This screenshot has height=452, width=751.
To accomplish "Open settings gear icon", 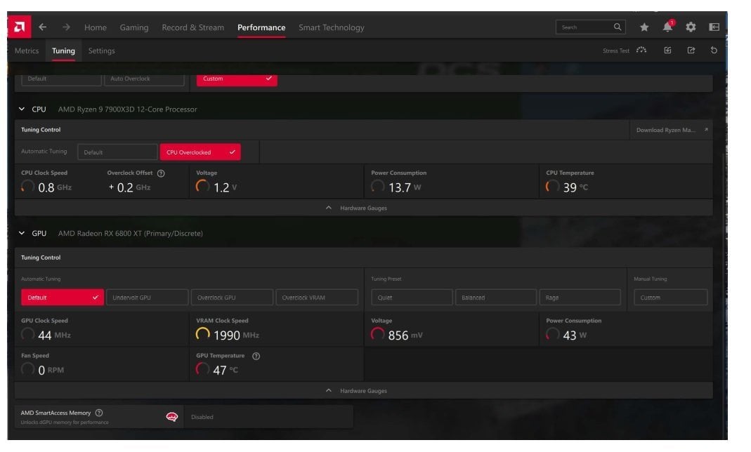I will [x=691, y=27].
